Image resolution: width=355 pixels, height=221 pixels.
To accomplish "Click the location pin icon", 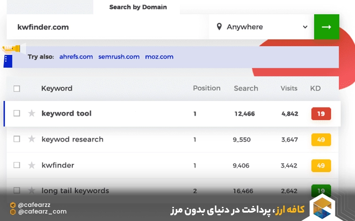I will pyautogui.click(x=219, y=27).
